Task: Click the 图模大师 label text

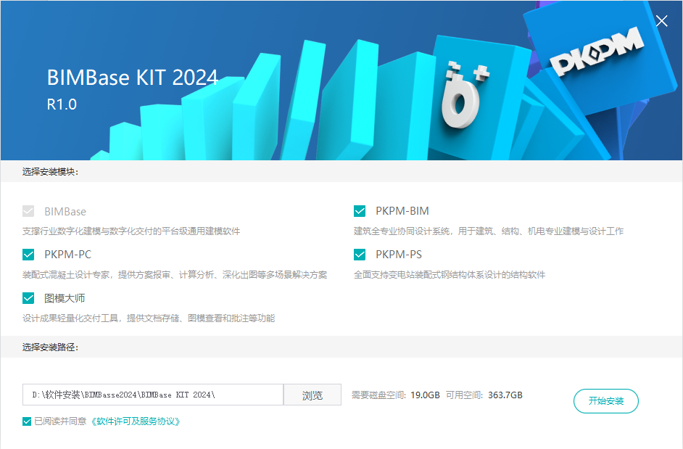Action: [x=65, y=298]
